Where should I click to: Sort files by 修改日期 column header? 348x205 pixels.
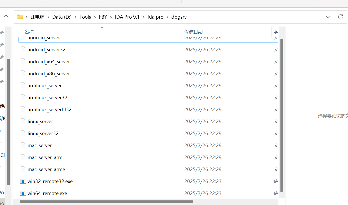pos(194,32)
